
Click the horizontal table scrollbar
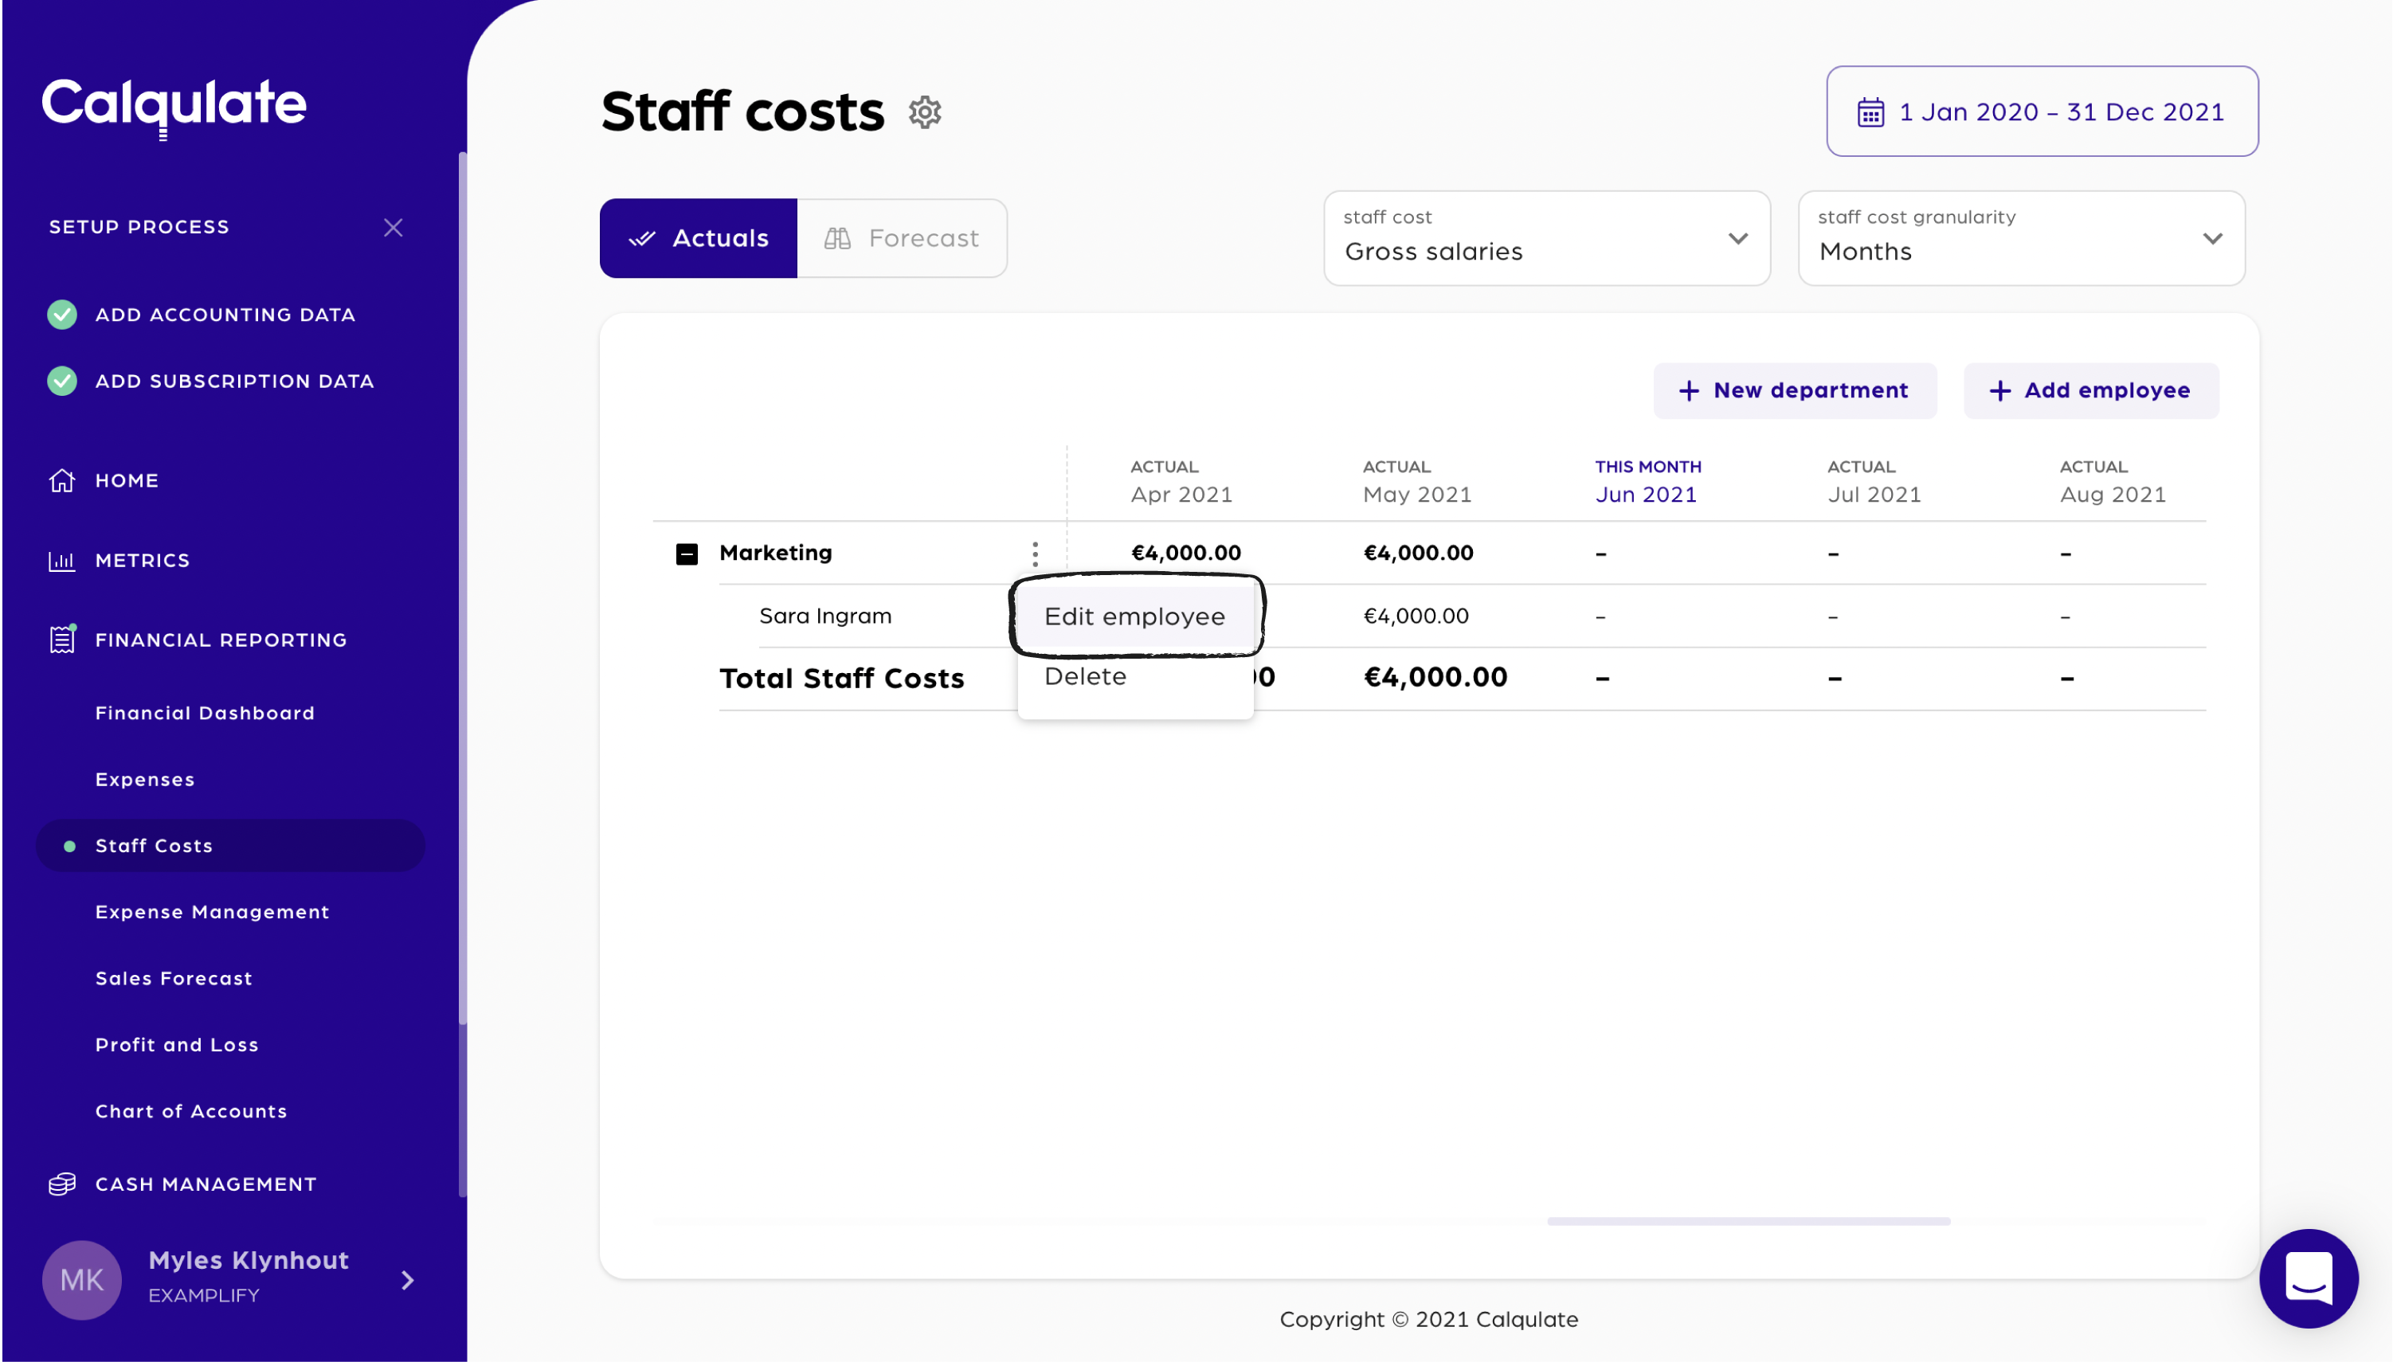point(1748,1221)
